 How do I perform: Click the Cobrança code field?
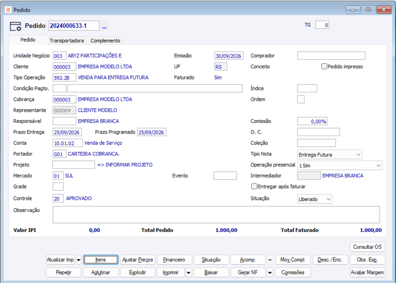(64, 99)
